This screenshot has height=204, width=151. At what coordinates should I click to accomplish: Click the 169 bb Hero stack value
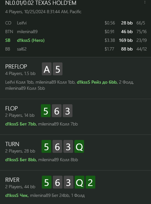tap(126, 40)
